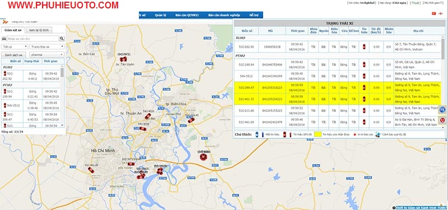Open the 'Báo cáo doanh nghiệp' menu
This screenshot has height=210, width=448.
click(224, 15)
